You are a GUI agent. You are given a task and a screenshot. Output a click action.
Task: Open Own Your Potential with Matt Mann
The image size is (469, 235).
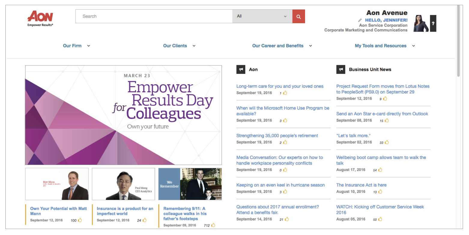click(59, 211)
